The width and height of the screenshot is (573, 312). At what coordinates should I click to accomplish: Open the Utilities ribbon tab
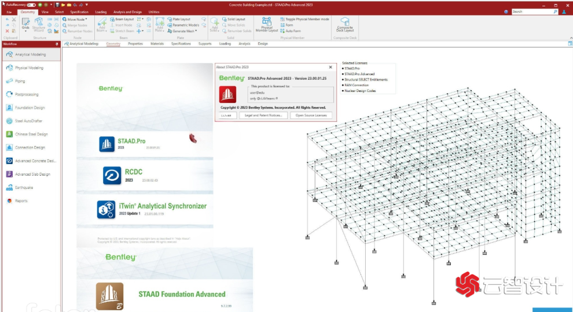pyautogui.click(x=154, y=12)
